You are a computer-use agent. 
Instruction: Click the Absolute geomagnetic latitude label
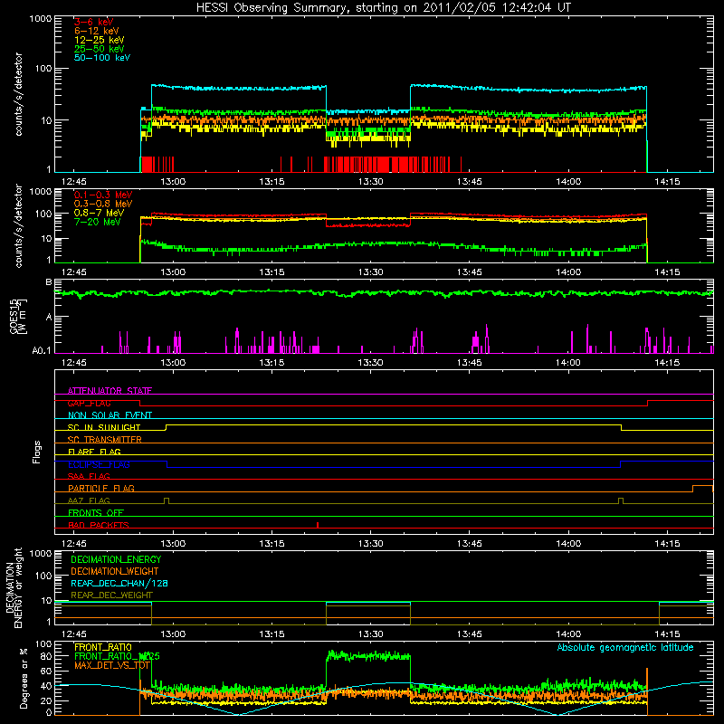625,647
